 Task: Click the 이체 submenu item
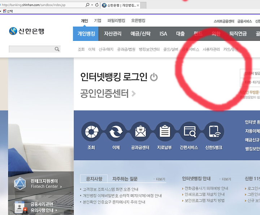point(91,49)
